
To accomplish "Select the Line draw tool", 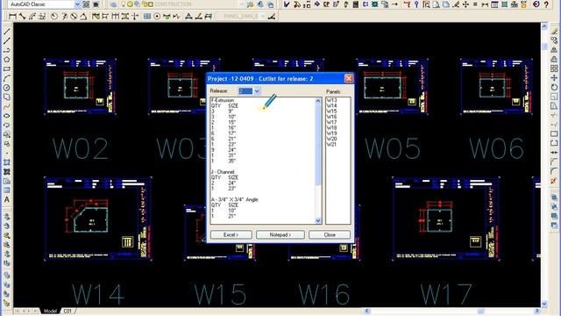I will point(6,32).
